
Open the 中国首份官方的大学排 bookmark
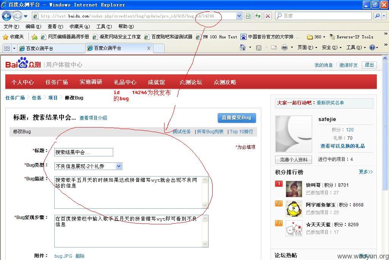[x=270, y=37]
